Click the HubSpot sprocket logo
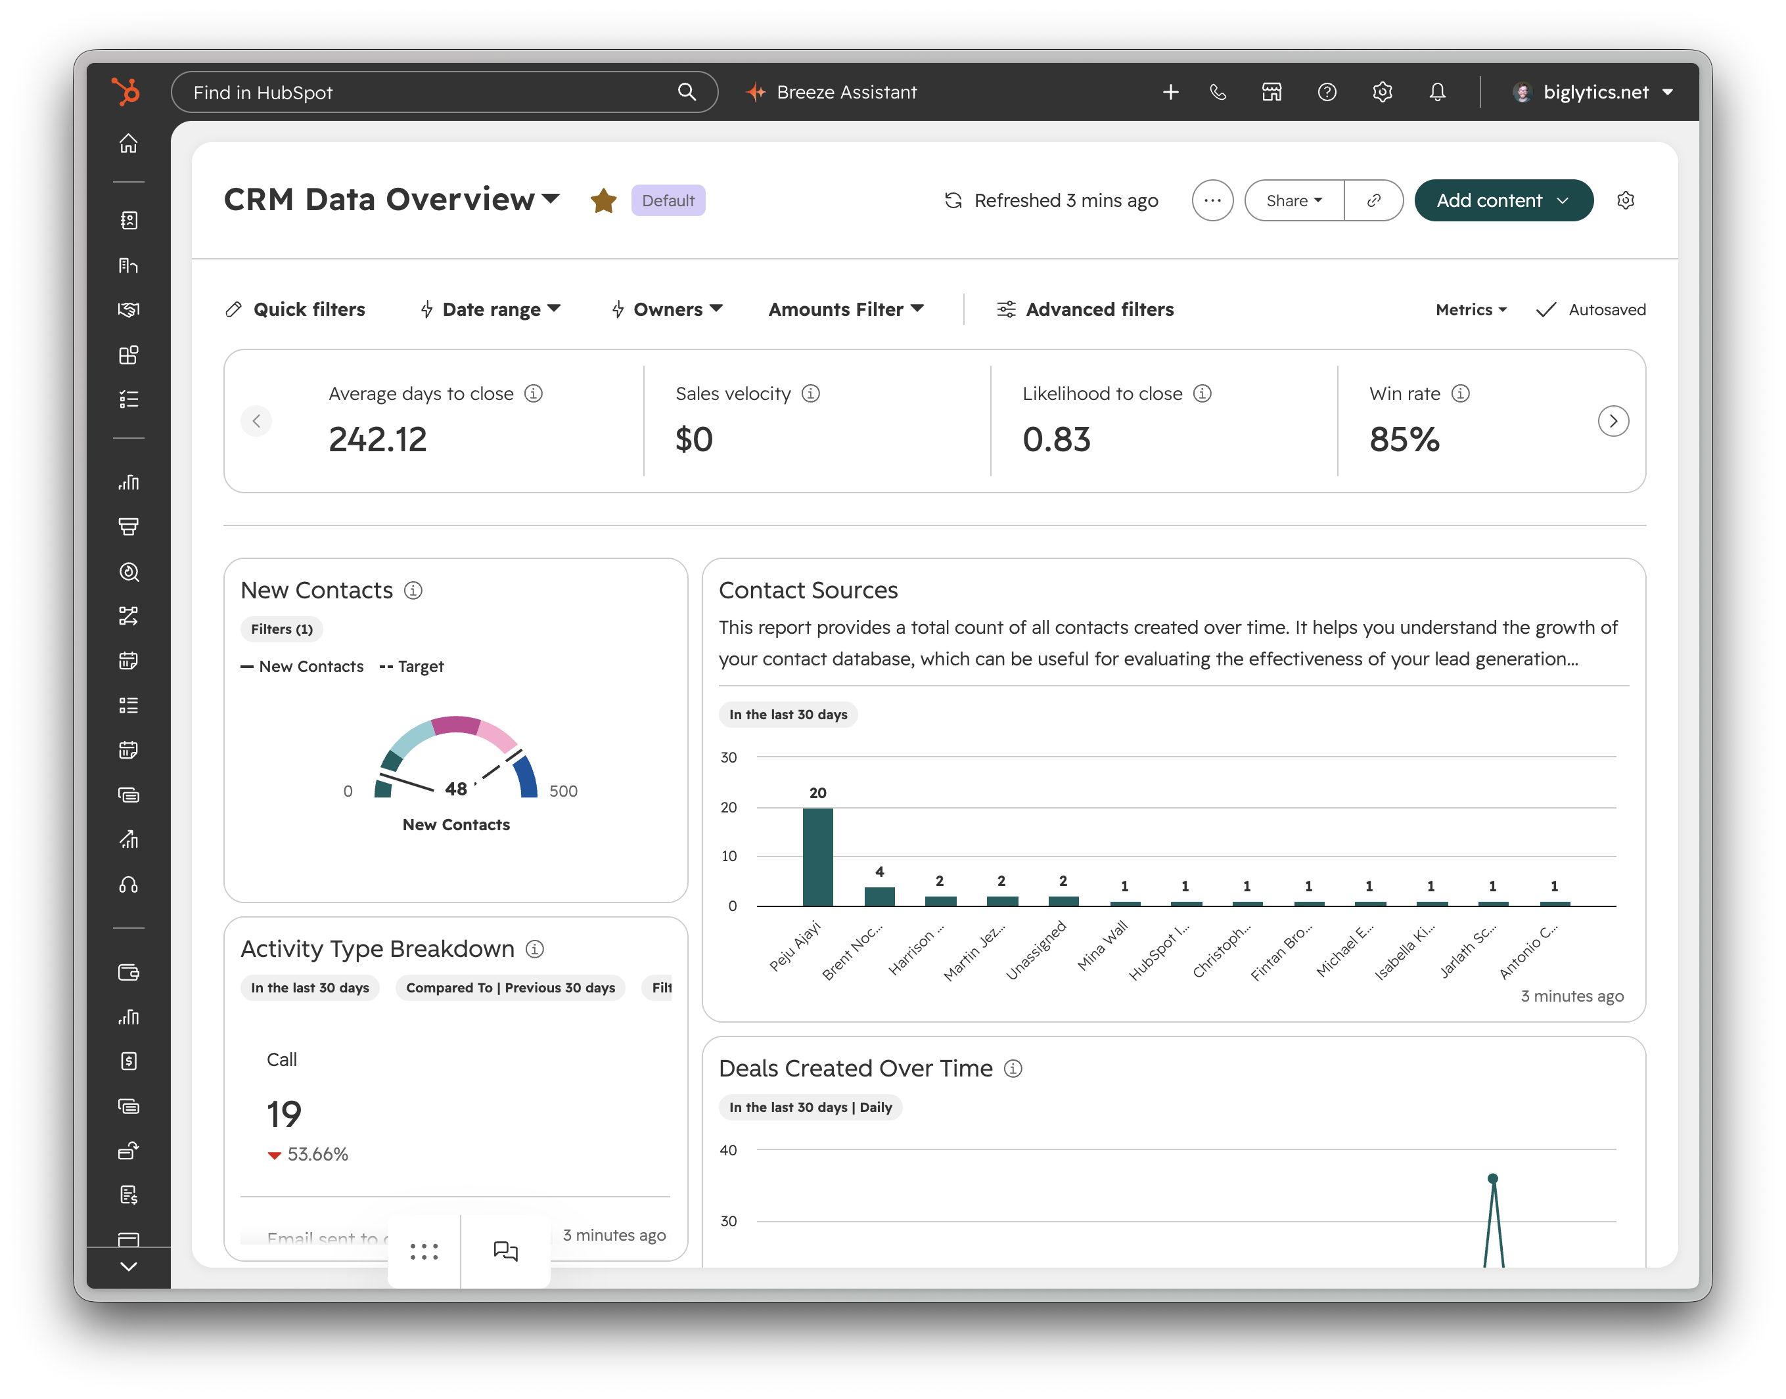 click(126, 91)
